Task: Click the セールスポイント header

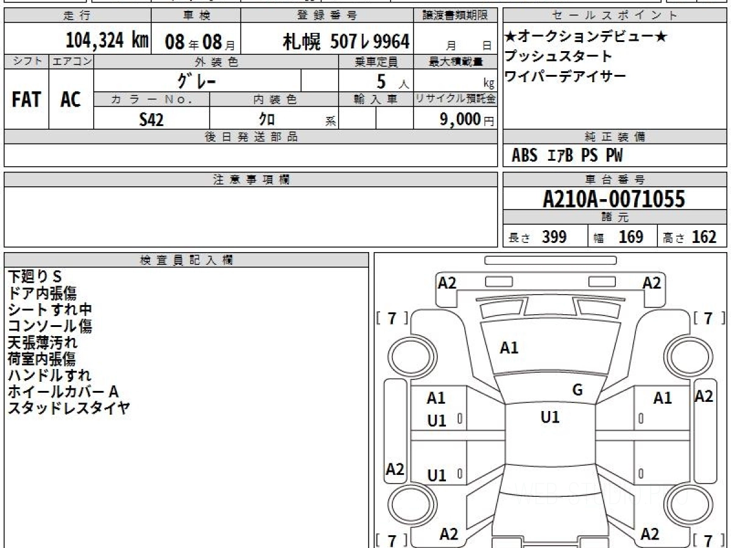Action: (x=615, y=16)
